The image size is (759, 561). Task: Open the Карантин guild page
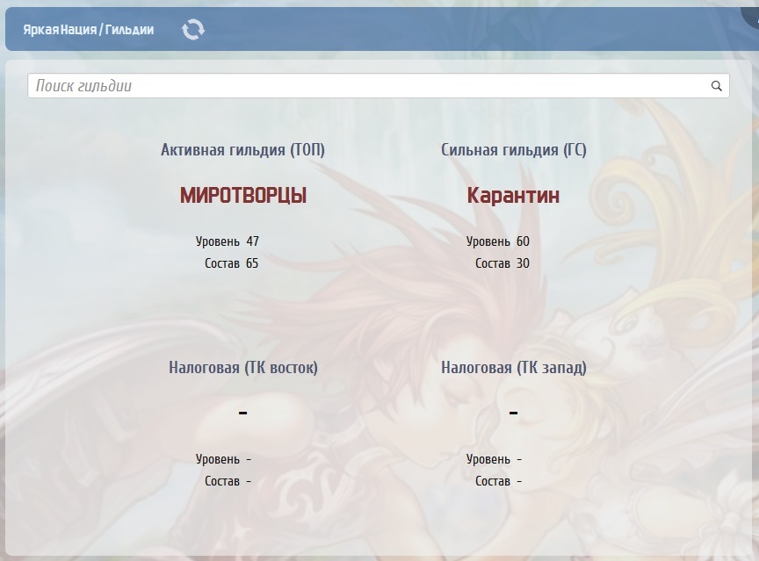tap(513, 196)
